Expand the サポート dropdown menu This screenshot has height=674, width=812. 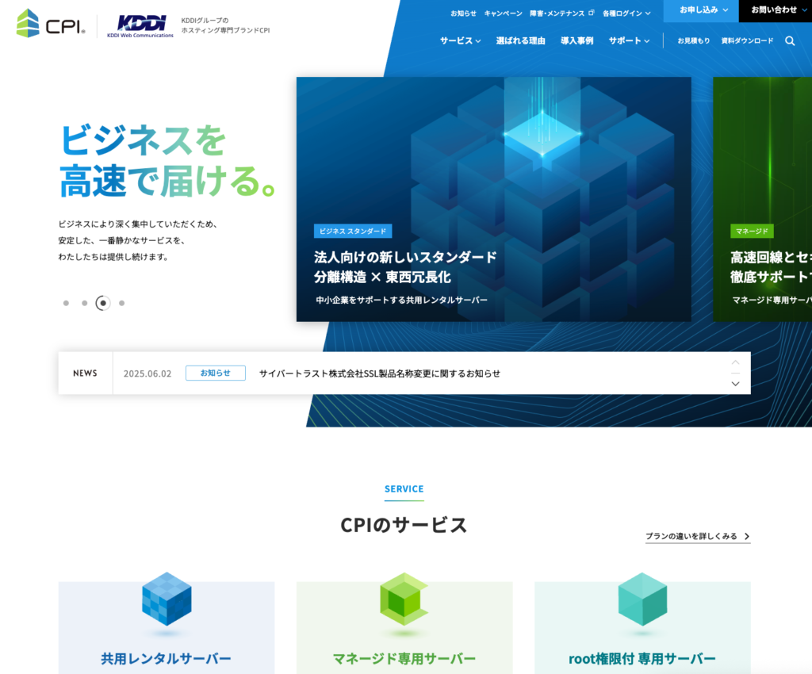(x=629, y=41)
